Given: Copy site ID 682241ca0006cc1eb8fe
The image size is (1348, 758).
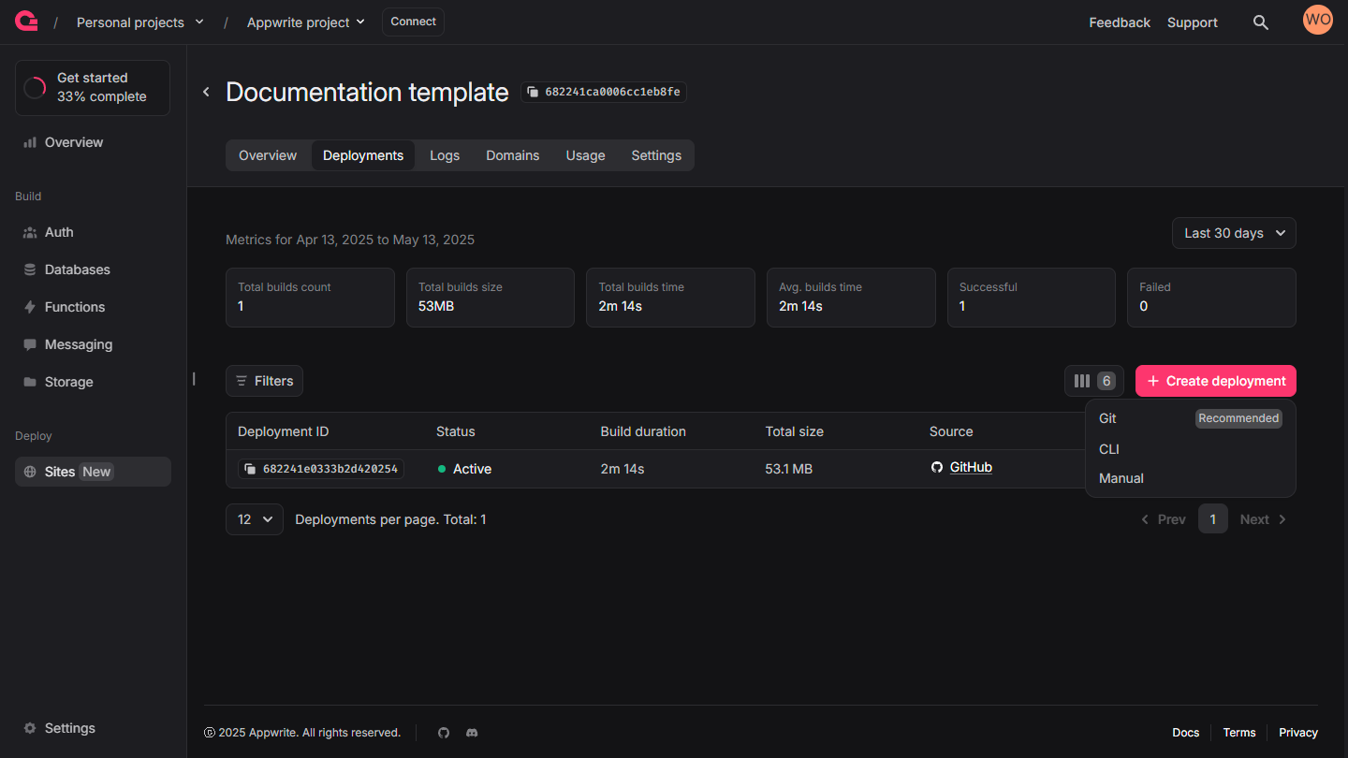Looking at the screenshot, I should tap(604, 92).
